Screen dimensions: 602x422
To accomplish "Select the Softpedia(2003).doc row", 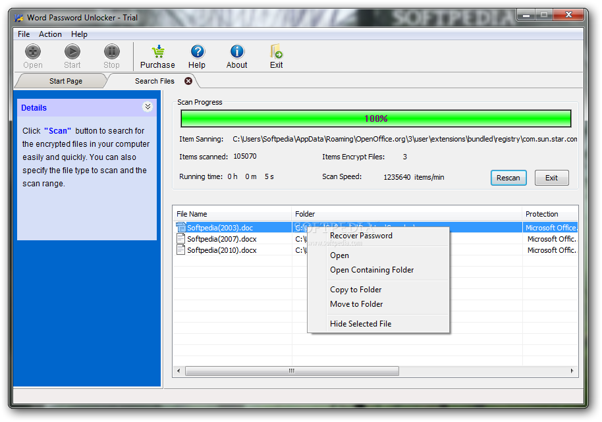I will click(375, 227).
